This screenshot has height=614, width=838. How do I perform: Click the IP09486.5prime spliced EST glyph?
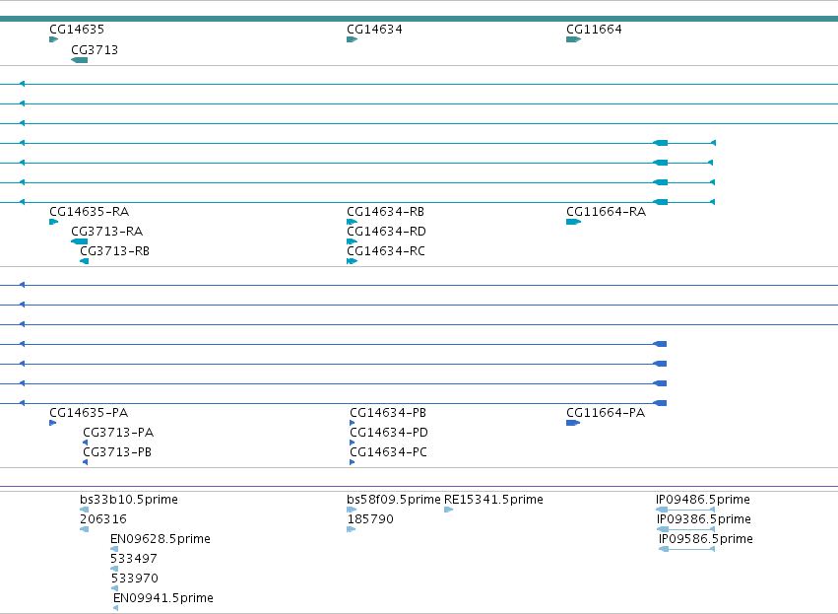pyautogui.click(x=685, y=510)
